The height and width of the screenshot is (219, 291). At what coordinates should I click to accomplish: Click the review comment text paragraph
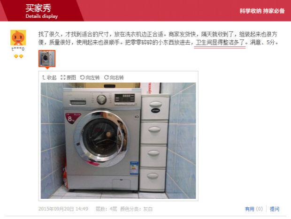pos(159,38)
